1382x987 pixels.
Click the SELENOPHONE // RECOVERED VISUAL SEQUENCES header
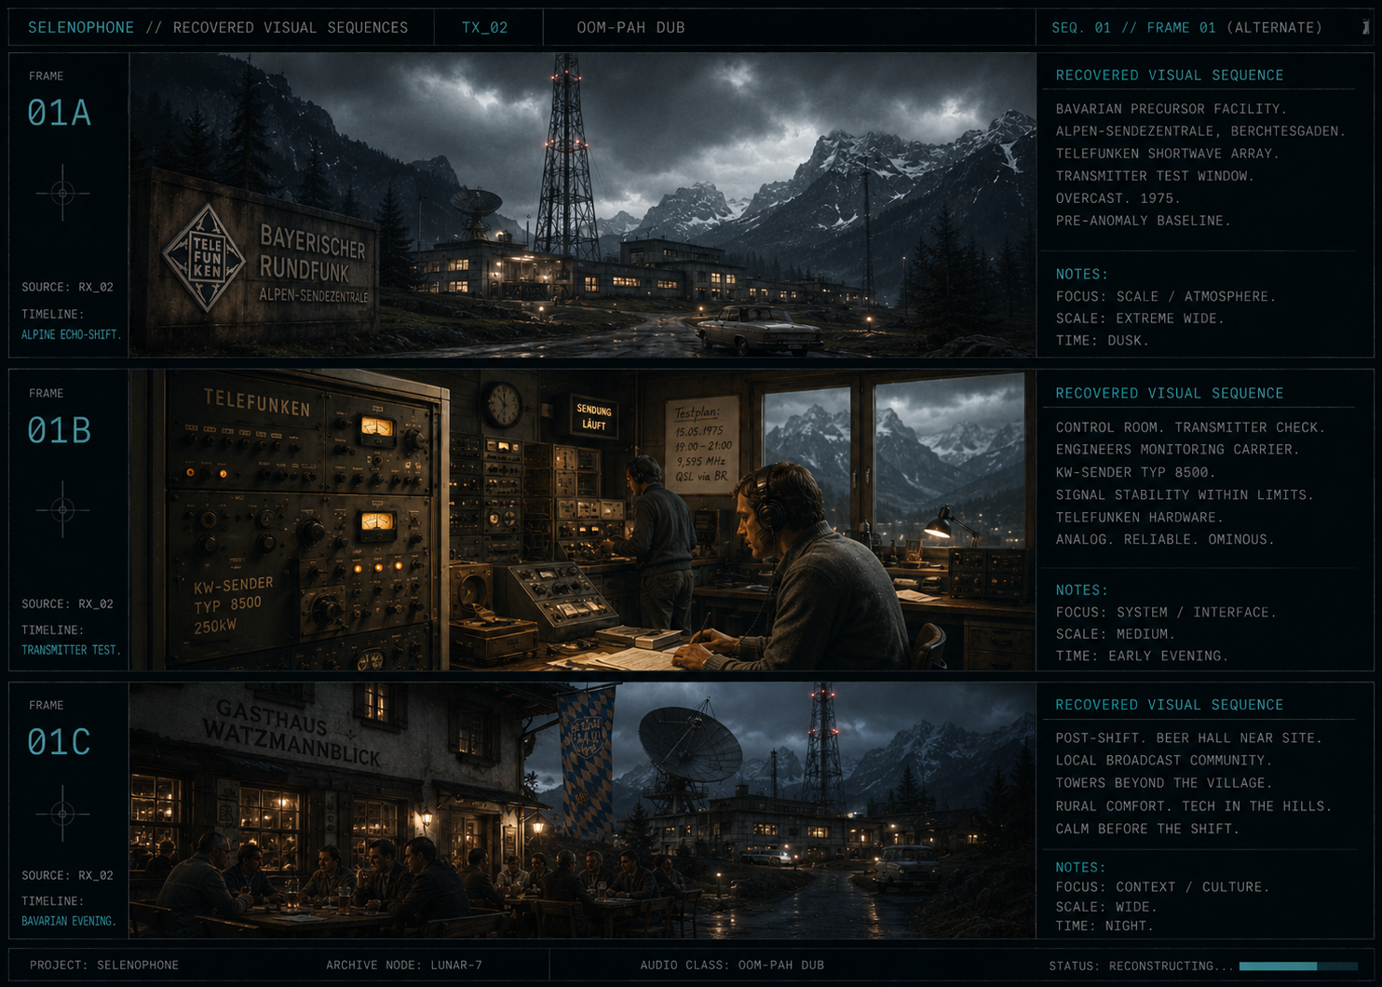click(218, 28)
